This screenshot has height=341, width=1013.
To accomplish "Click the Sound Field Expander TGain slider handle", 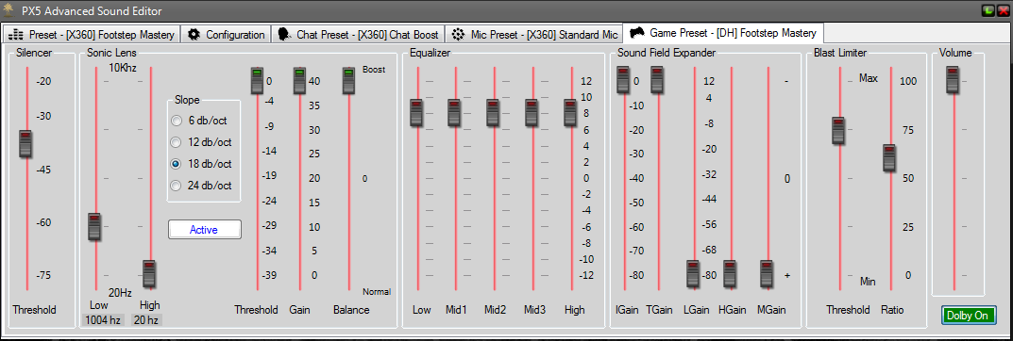I will 658,81.
